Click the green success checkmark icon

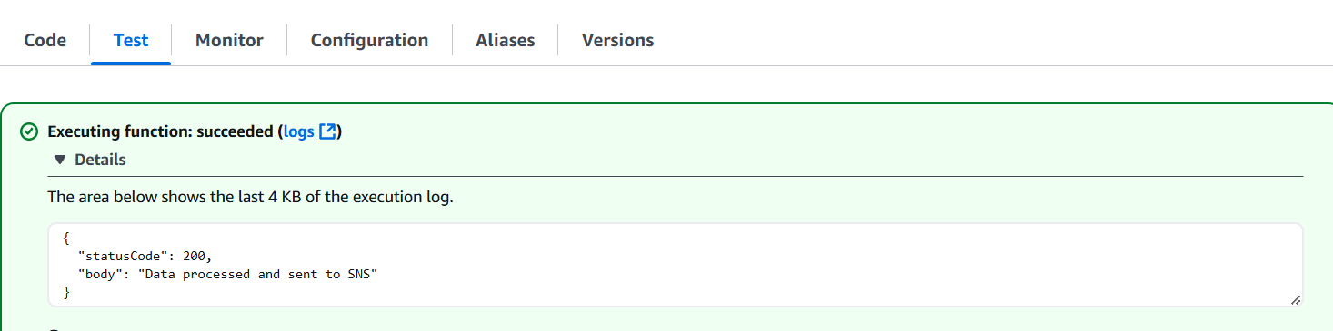tap(29, 132)
